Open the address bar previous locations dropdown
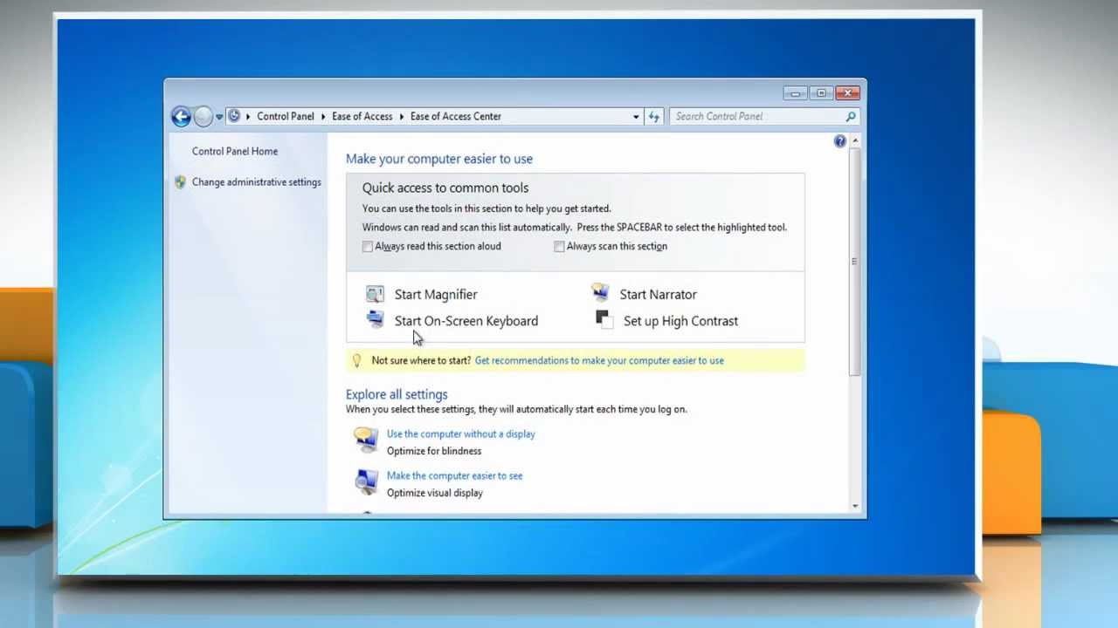 (x=636, y=116)
